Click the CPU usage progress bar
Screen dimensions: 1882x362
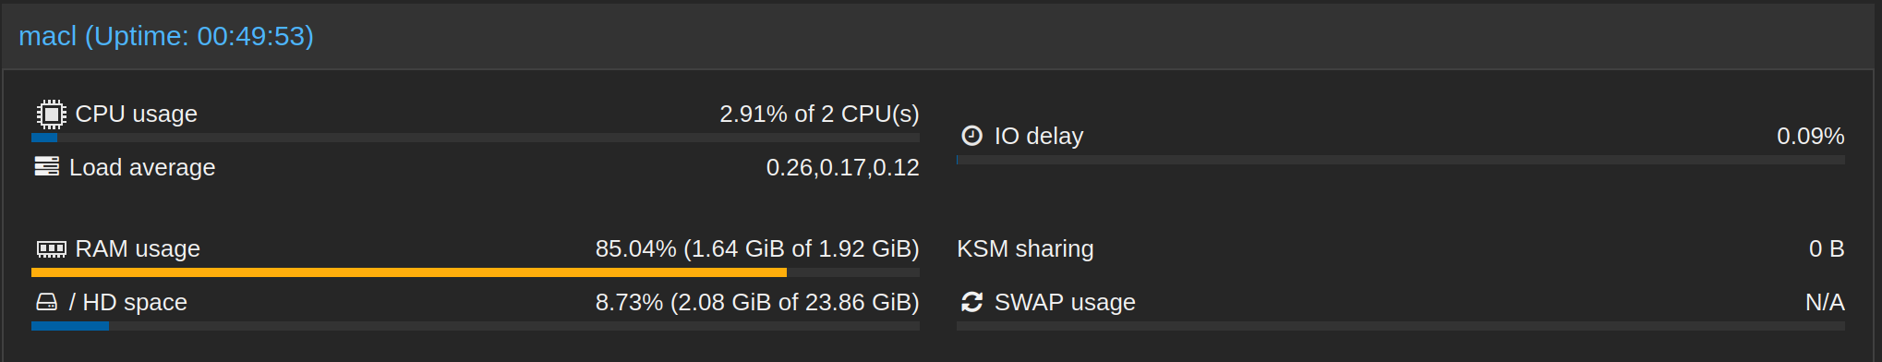[x=476, y=138]
